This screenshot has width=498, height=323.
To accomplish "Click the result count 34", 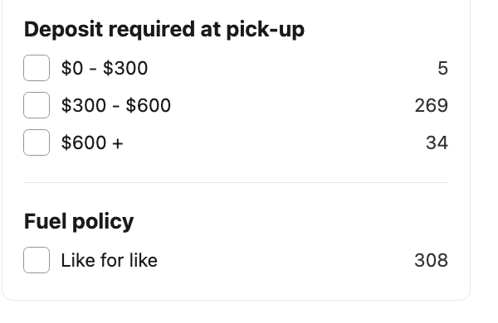I will click(x=437, y=142).
